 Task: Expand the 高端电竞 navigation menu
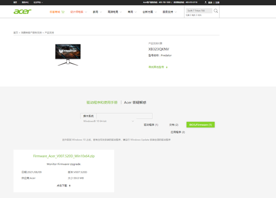click(115, 12)
